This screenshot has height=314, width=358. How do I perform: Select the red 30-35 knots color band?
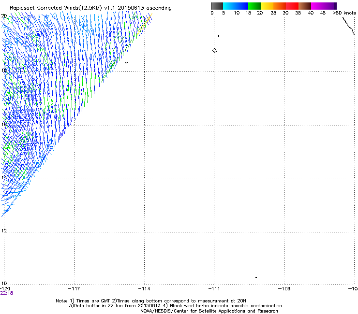[x=292, y=6]
